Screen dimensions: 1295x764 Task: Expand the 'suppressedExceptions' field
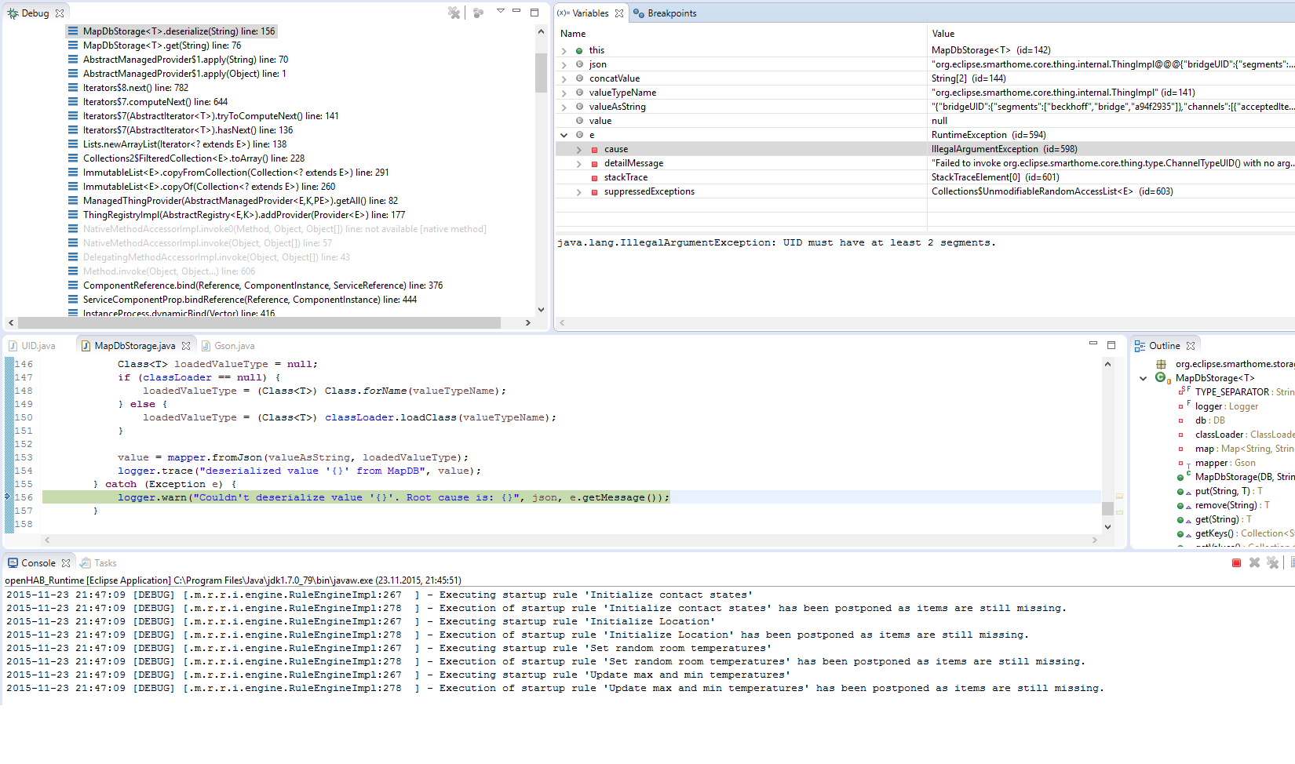(579, 191)
